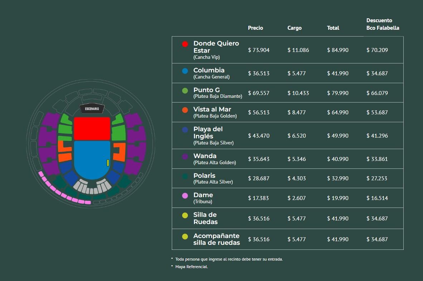Screen dimensions: 423x281
Task: Click the $ 84.990 total price
Action: tap(337, 50)
